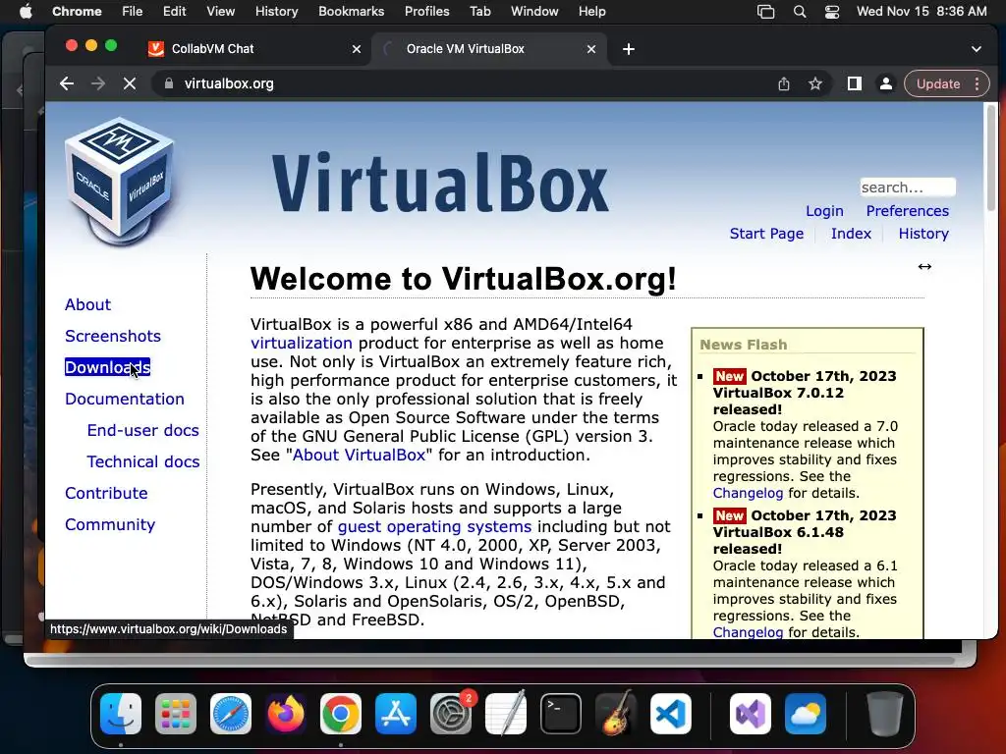
Task: Open the Profiles menu
Action: click(426, 12)
